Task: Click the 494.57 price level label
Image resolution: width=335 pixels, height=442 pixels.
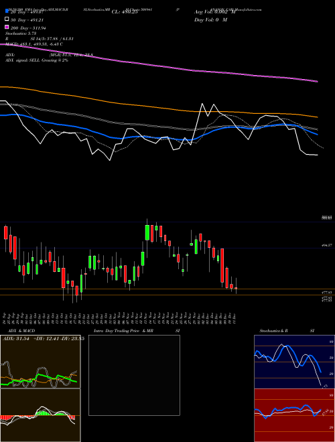Action: pyautogui.click(x=327, y=246)
